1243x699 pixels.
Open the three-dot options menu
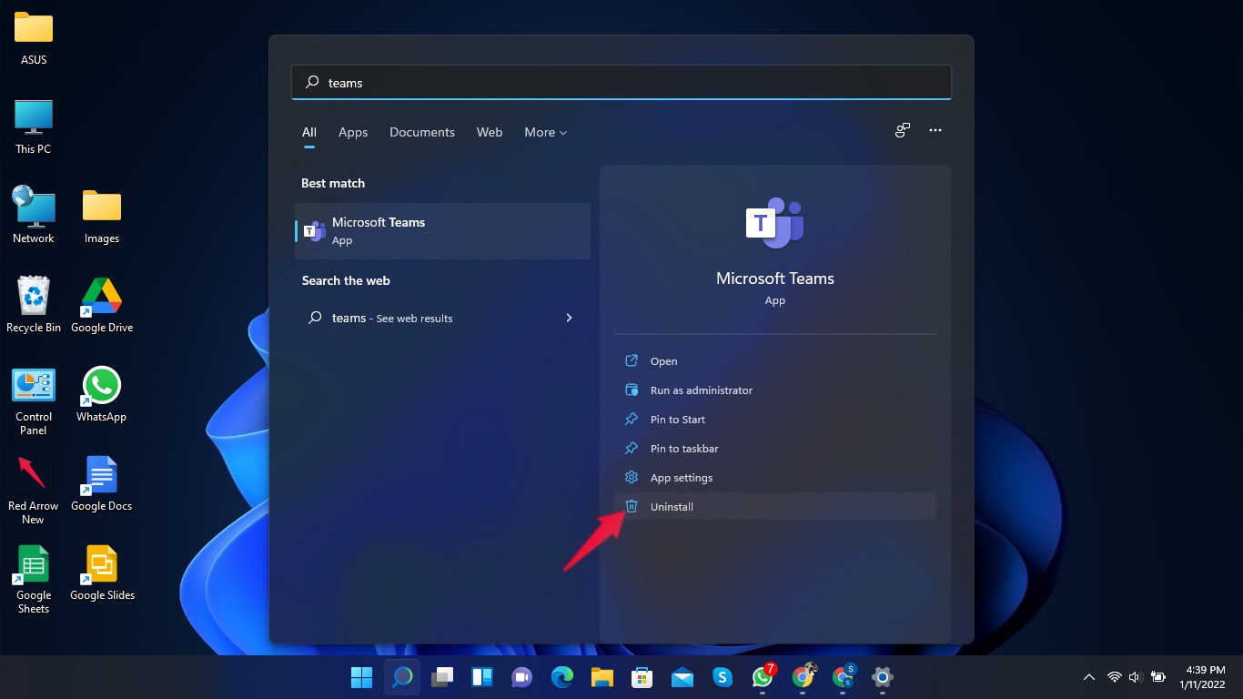[935, 131]
